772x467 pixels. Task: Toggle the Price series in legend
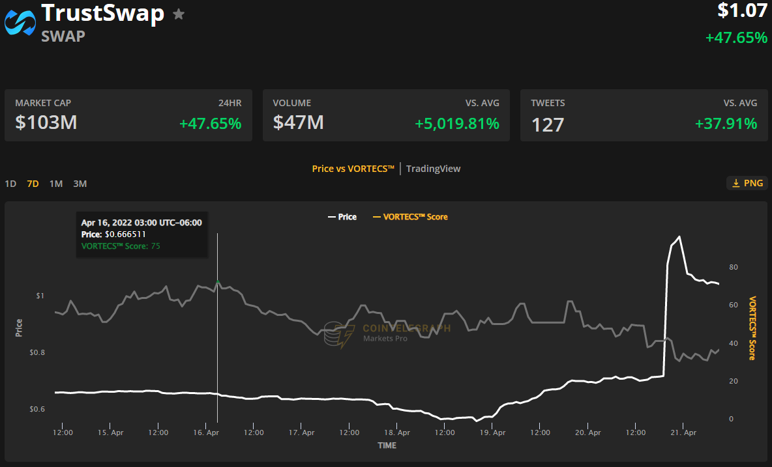[343, 217]
